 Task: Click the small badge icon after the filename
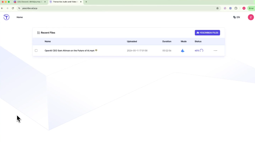point(97,50)
